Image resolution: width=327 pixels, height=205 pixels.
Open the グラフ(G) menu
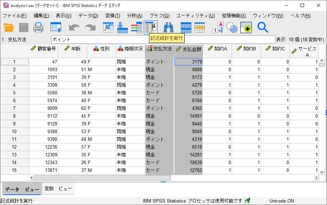click(x=160, y=16)
